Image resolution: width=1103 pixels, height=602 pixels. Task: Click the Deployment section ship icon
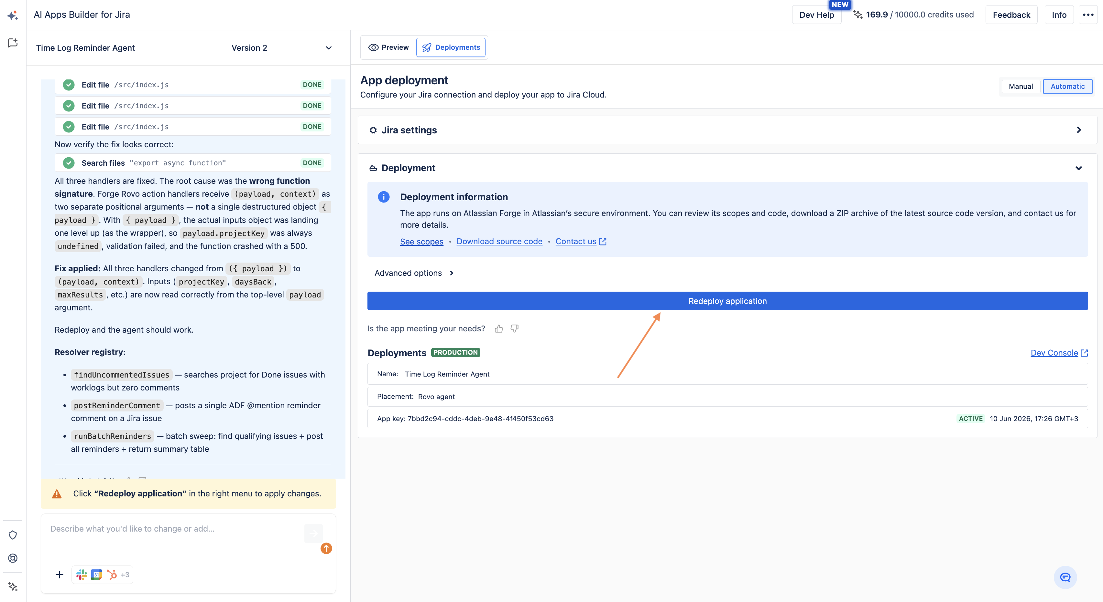373,168
